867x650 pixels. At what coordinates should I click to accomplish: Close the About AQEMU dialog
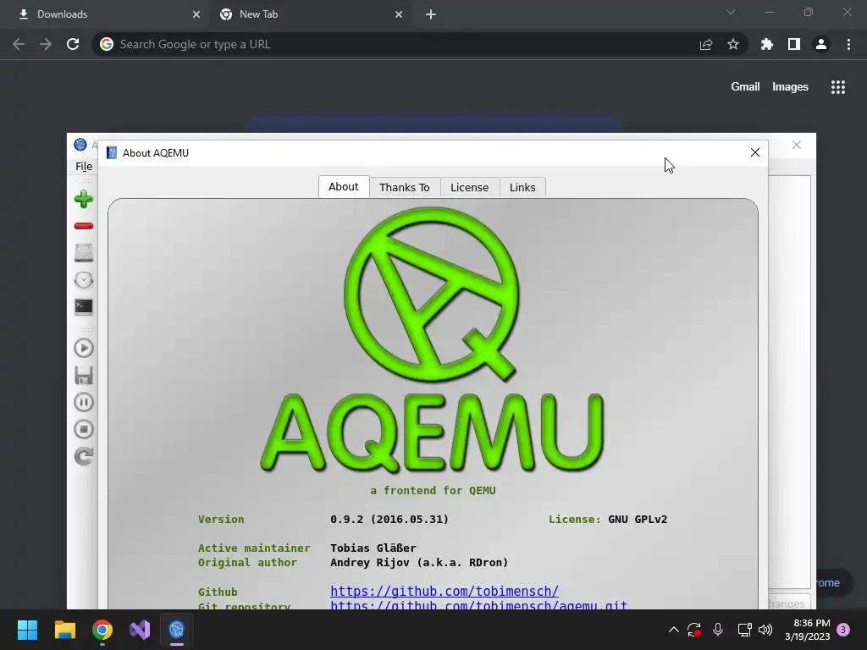(x=754, y=152)
